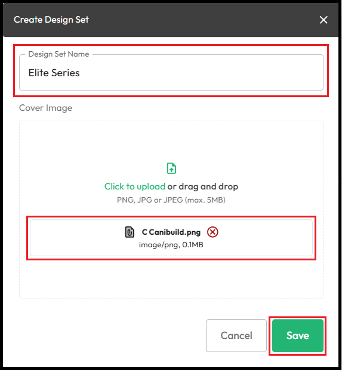
Task: Click empty drop zone above upload icon
Action: pos(171,141)
